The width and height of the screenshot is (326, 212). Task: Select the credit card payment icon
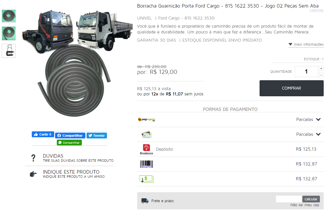146,134
